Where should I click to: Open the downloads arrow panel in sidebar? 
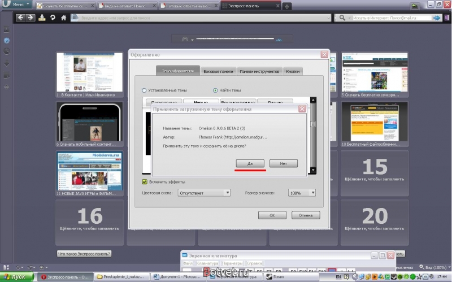point(6,63)
